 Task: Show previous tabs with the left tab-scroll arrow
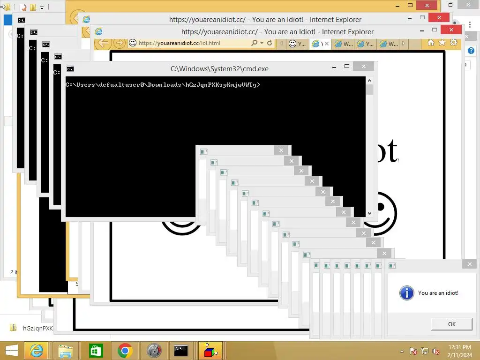(x=281, y=44)
